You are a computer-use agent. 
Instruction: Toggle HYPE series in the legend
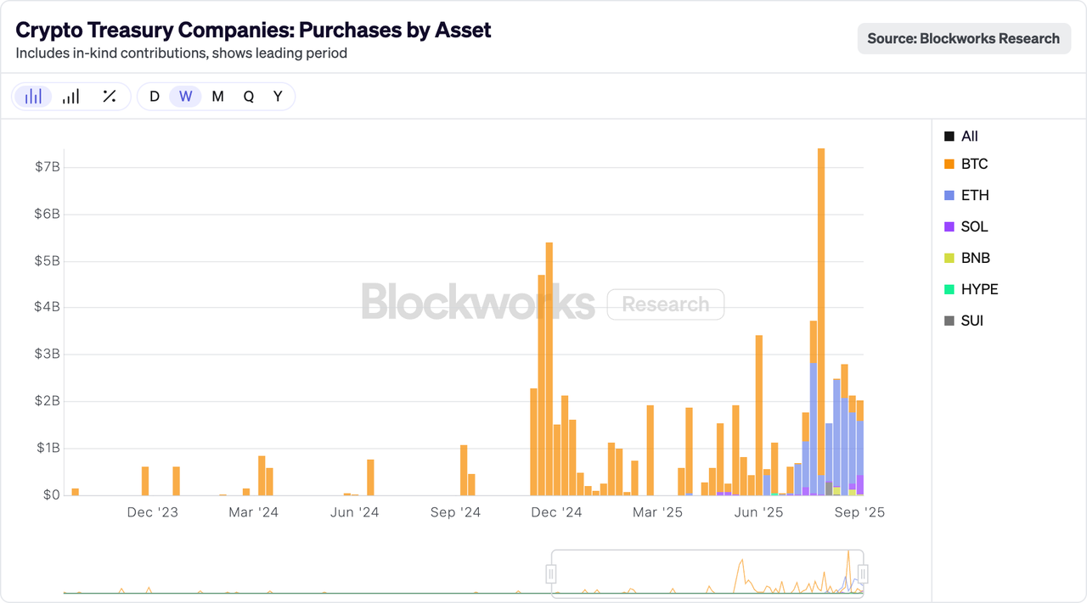click(971, 289)
